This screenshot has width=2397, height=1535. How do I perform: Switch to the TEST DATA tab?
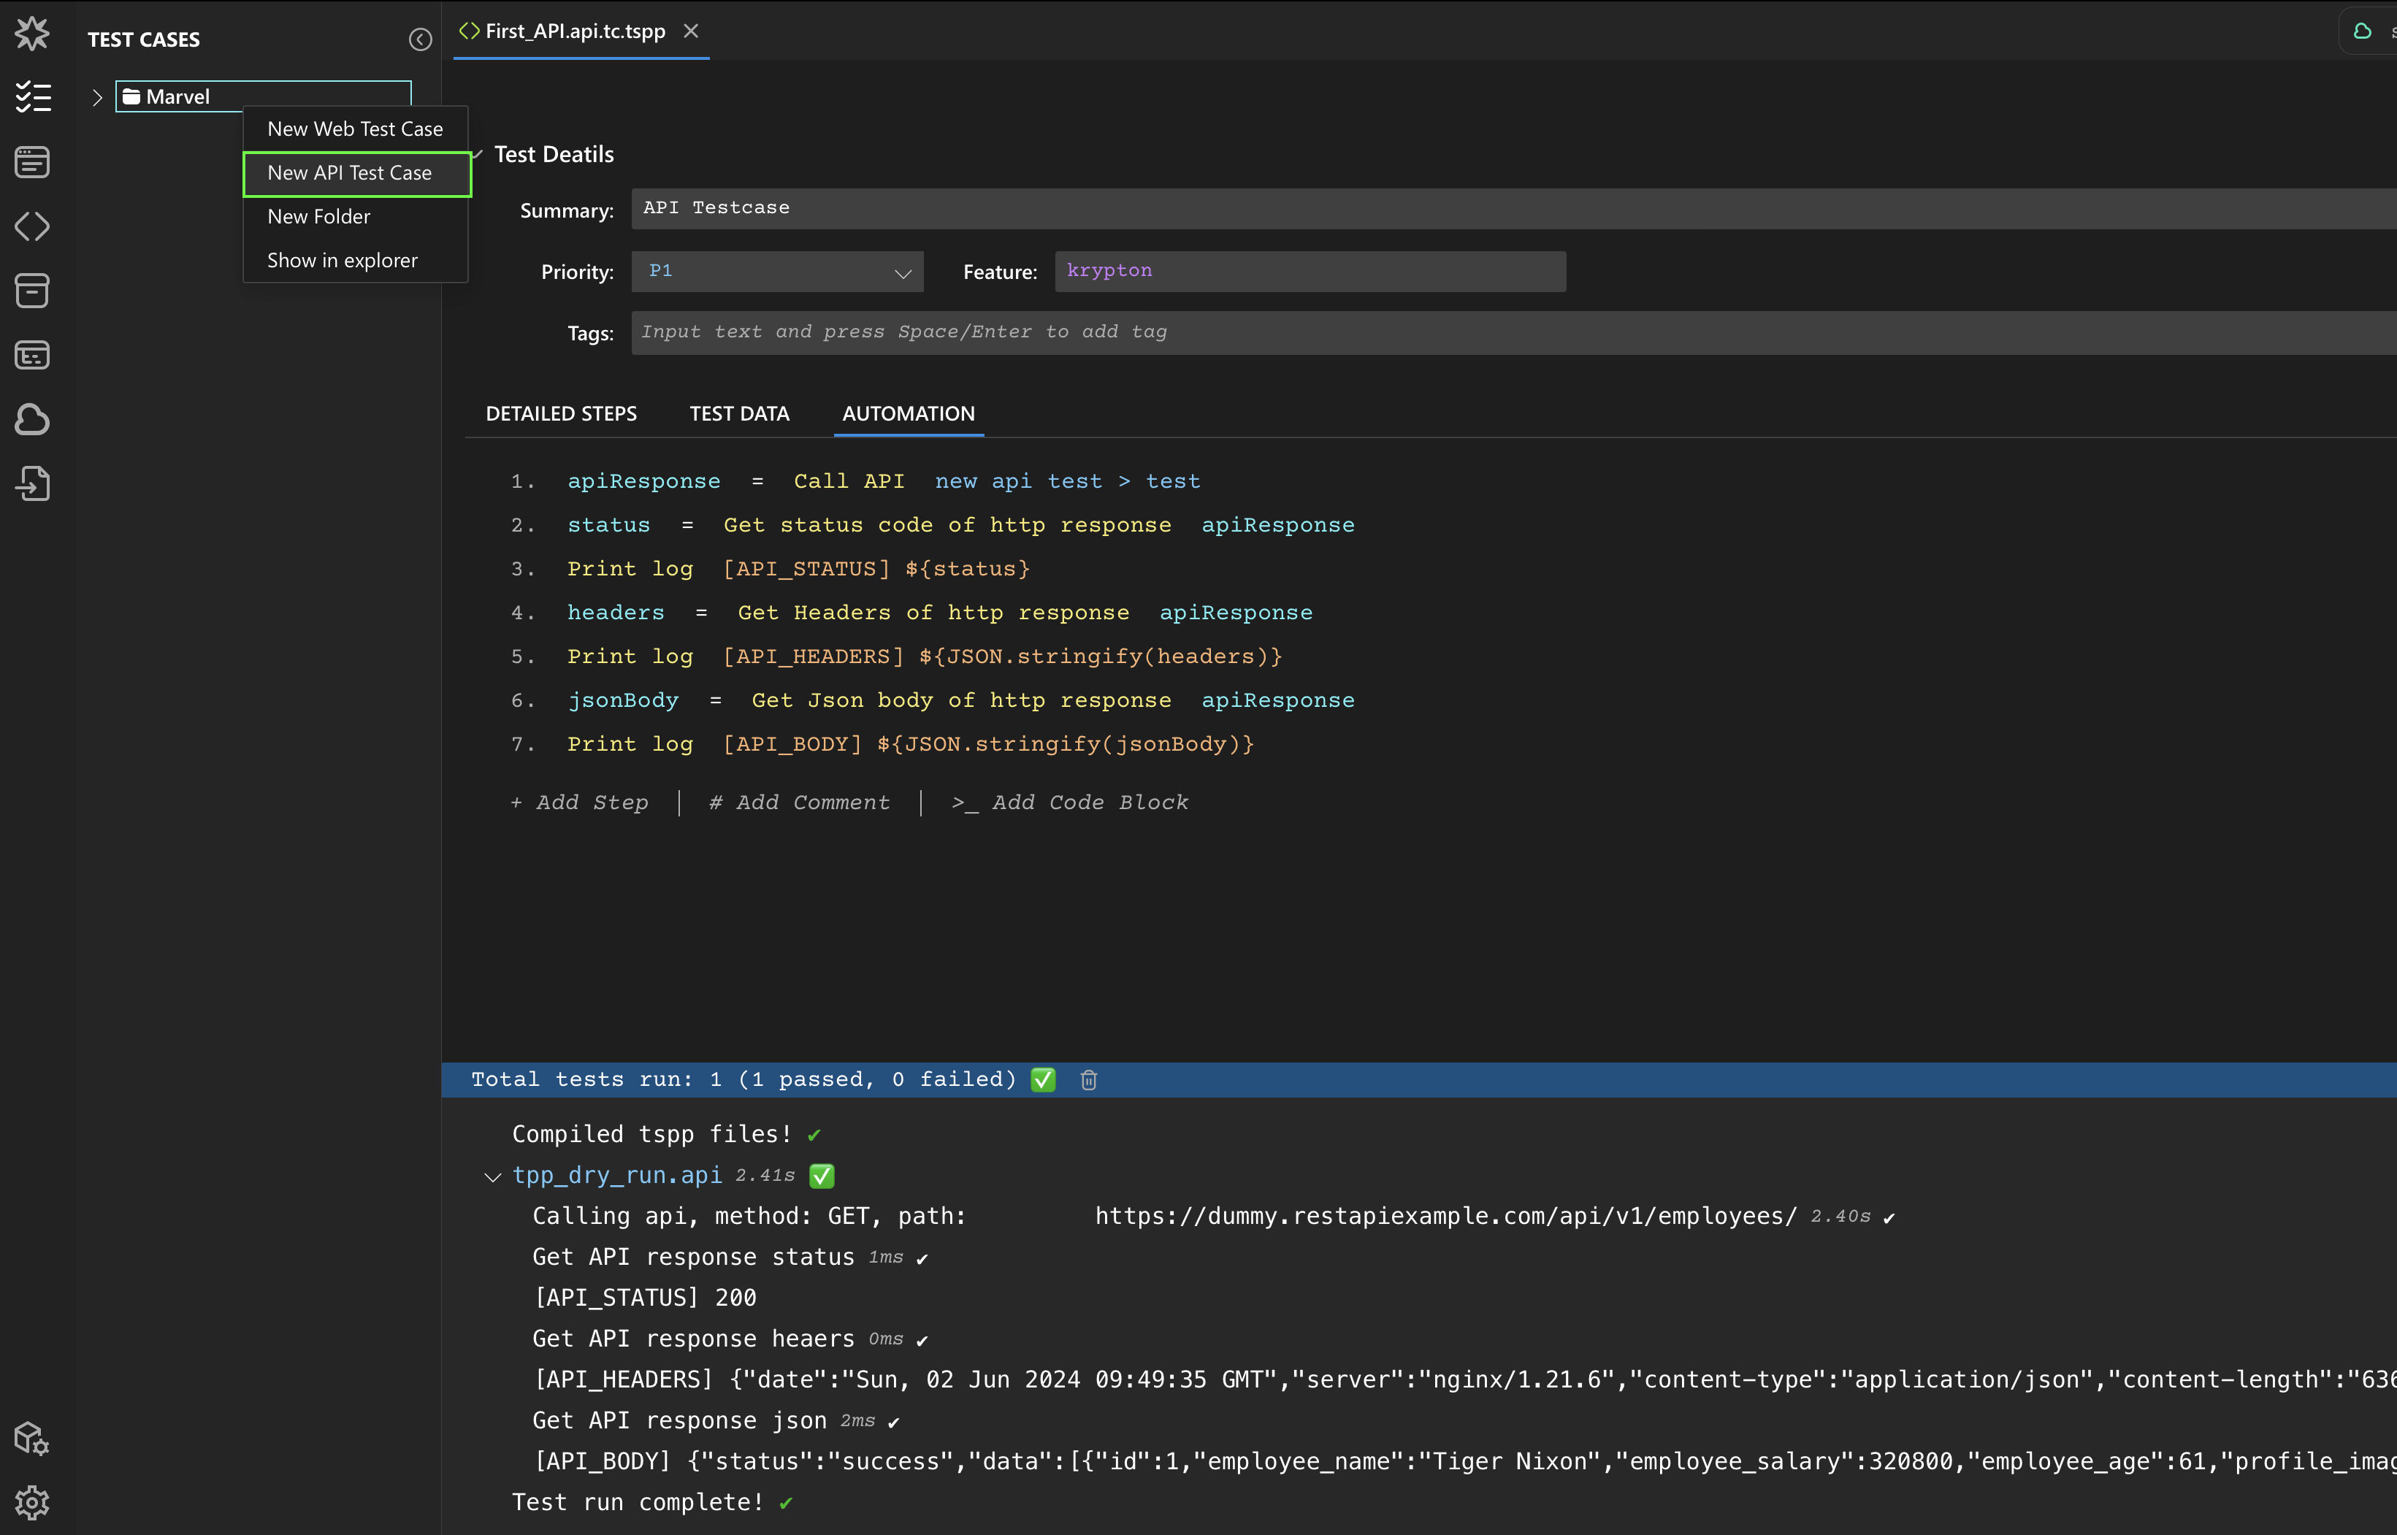[738, 413]
